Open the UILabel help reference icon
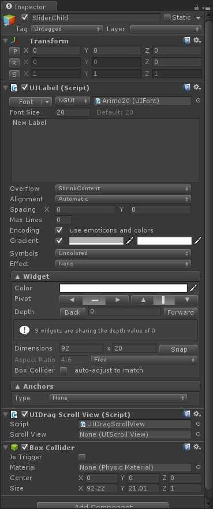The image size is (213, 509). [187, 88]
